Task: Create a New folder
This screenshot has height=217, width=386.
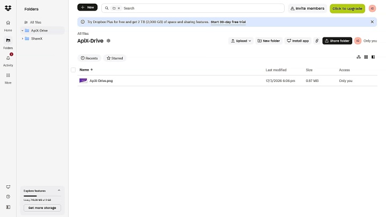Action: pyautogui.click(x=269, y=41)
